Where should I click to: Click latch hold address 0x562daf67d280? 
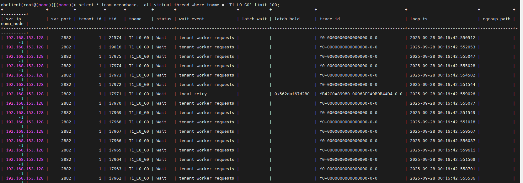coord(292,94)
